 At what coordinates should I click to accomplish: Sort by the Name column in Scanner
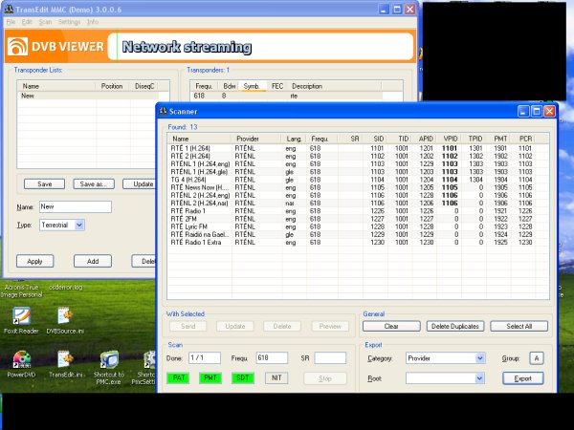(199, 139)
